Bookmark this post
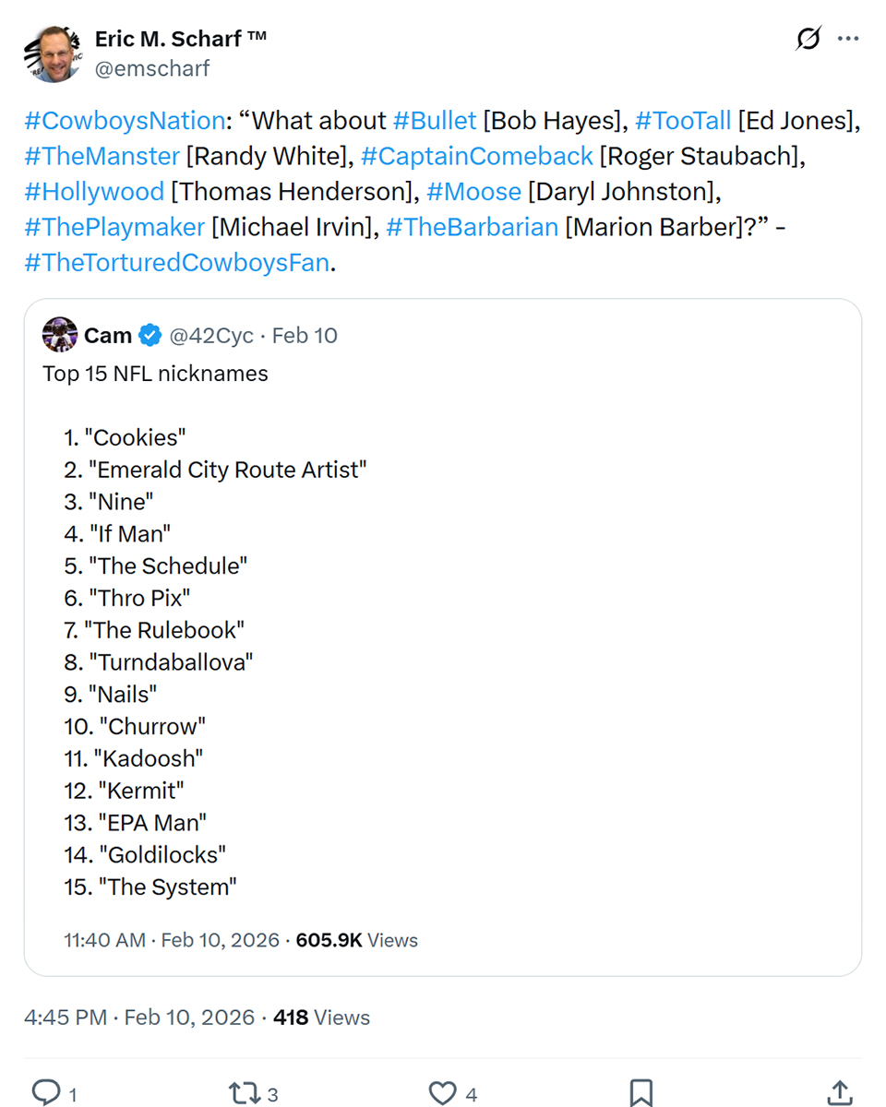 (x=641, y=1093)
